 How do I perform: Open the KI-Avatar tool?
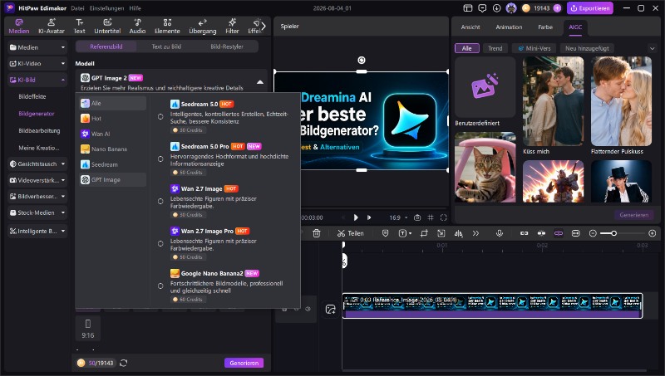click(x=52, y=27)
